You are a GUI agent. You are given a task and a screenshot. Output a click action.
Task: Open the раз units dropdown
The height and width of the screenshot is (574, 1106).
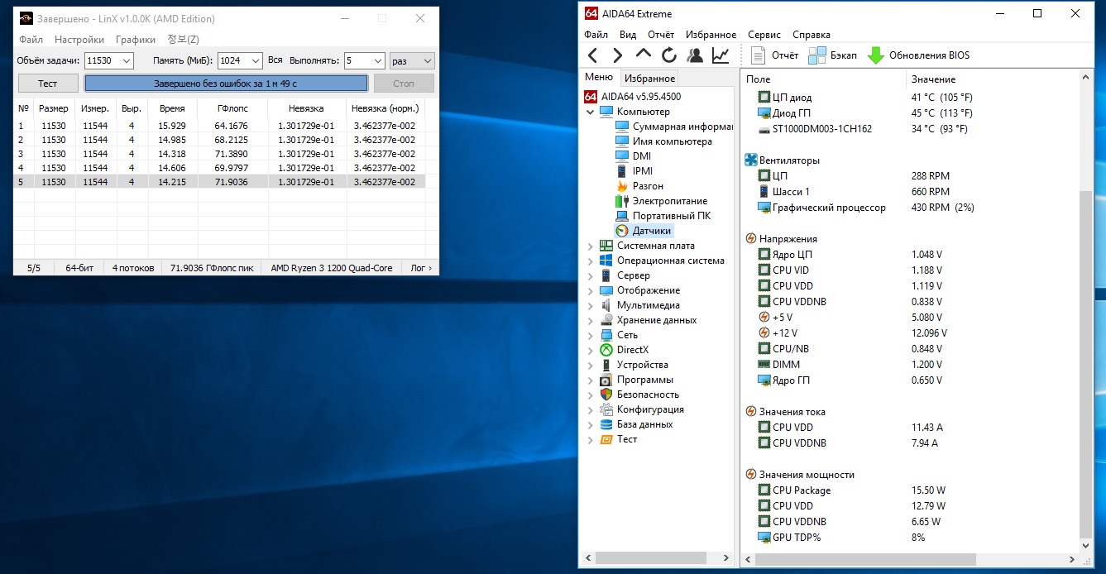click(x=412, y=60)
